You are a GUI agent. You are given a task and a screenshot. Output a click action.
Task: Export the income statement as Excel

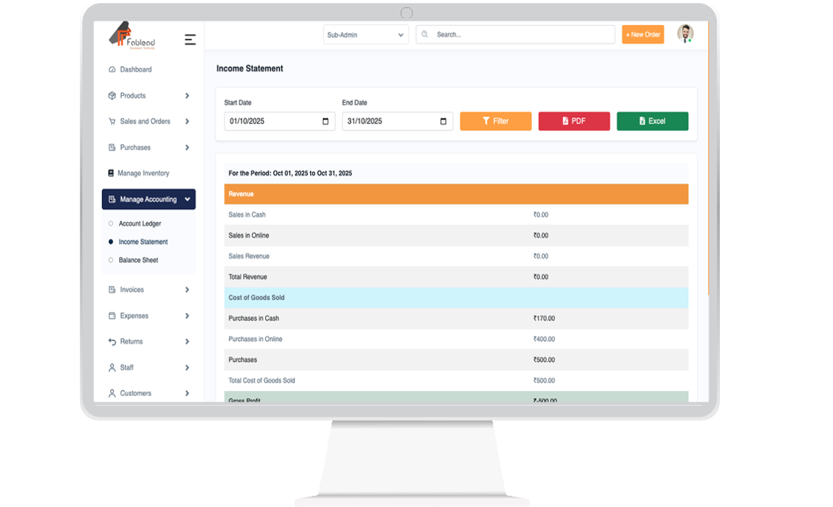point(652,120)
